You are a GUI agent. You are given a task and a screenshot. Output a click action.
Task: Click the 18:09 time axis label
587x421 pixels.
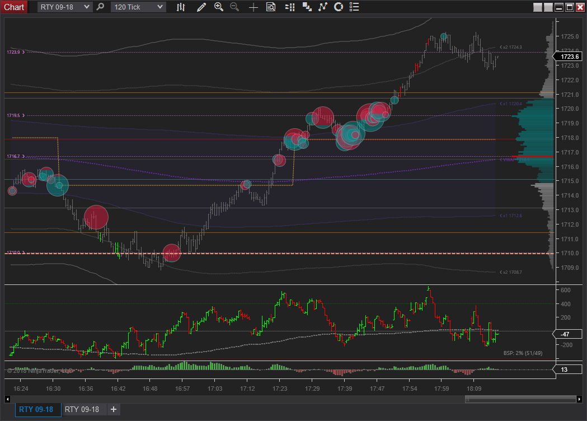pos(474,389)
